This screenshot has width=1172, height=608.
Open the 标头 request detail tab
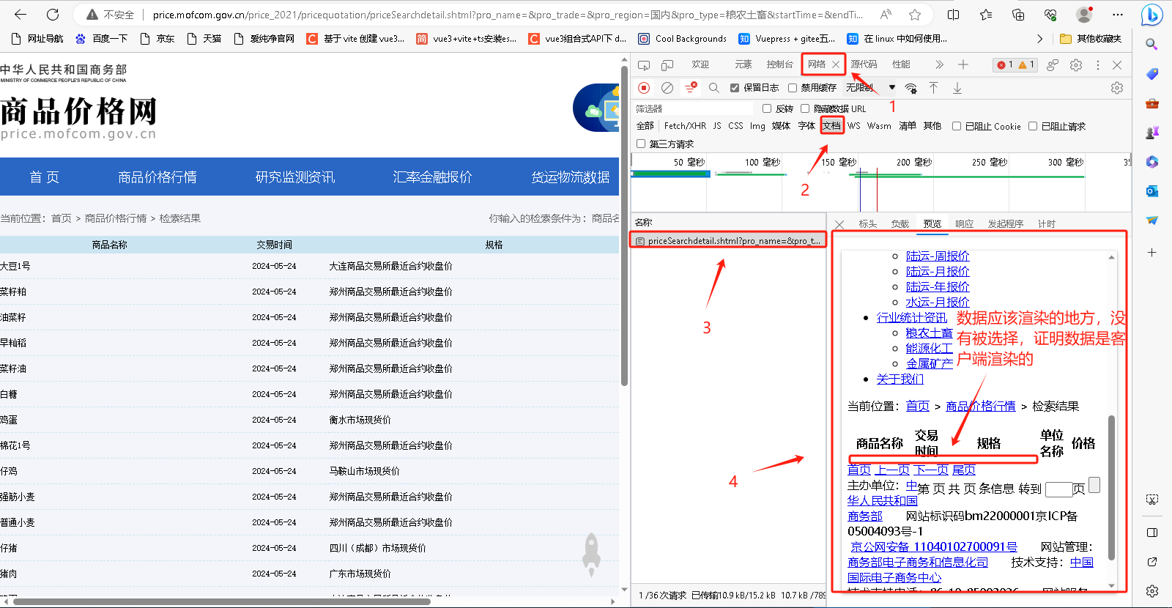coord(868,224)
